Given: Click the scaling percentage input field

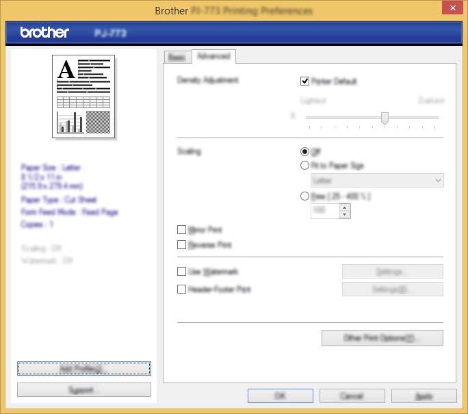Looking at the screenshot, I should (325, 211).
